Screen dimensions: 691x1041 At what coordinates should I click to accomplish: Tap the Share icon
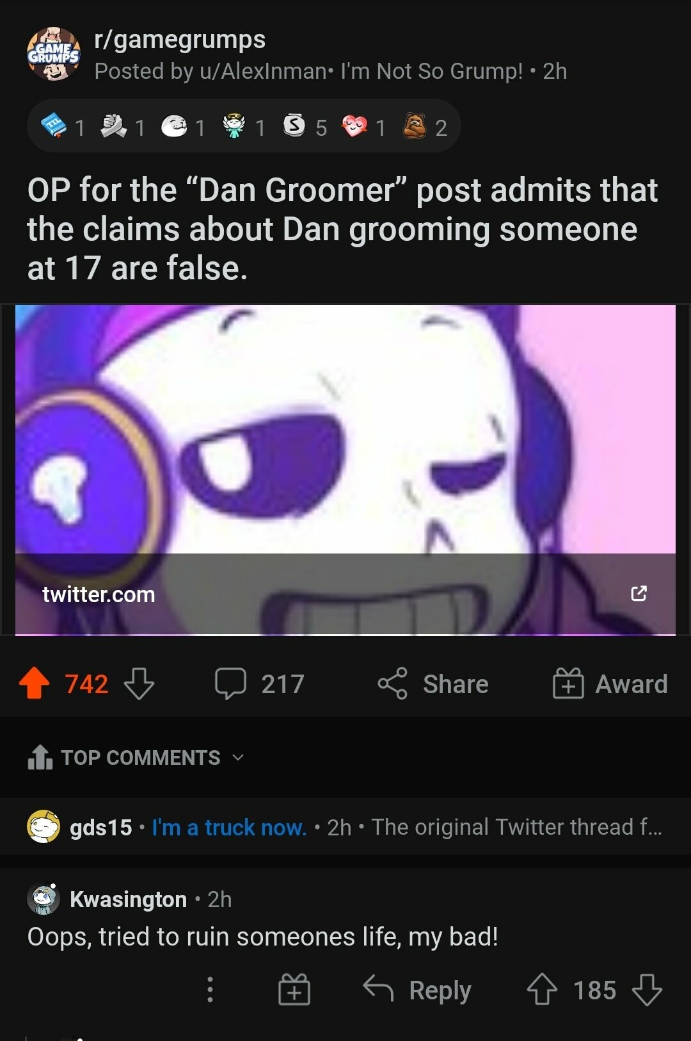(x=392, y=684)
